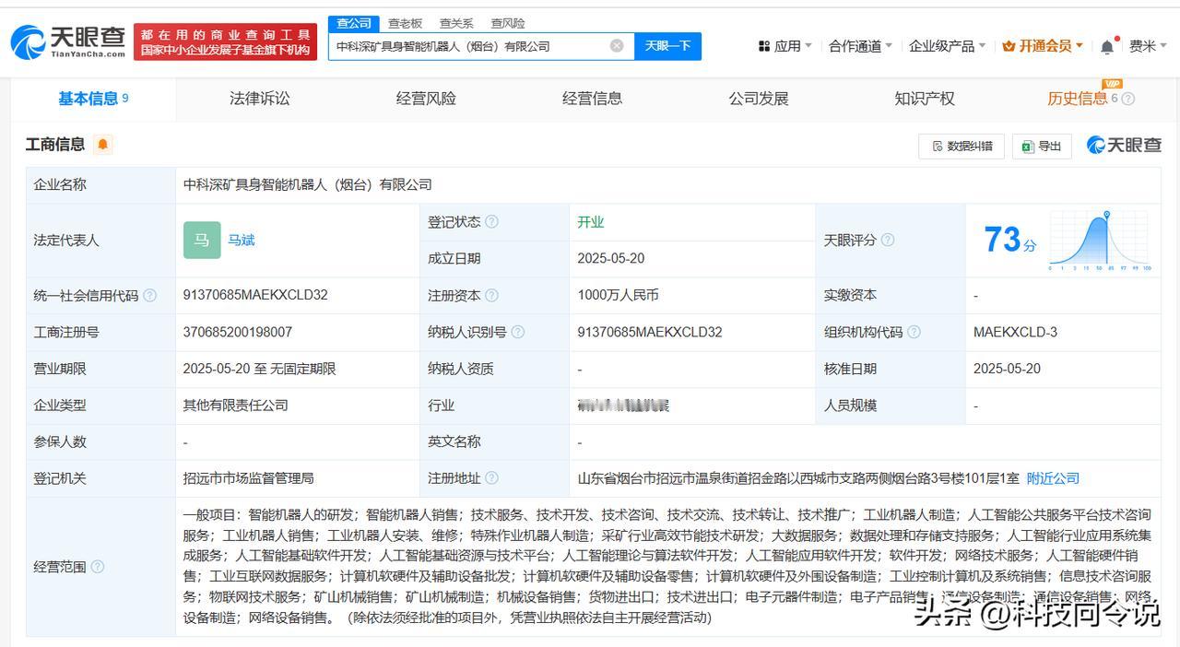
Task: Click the 应用 grid icon
Action: click(x=763, y=46)
